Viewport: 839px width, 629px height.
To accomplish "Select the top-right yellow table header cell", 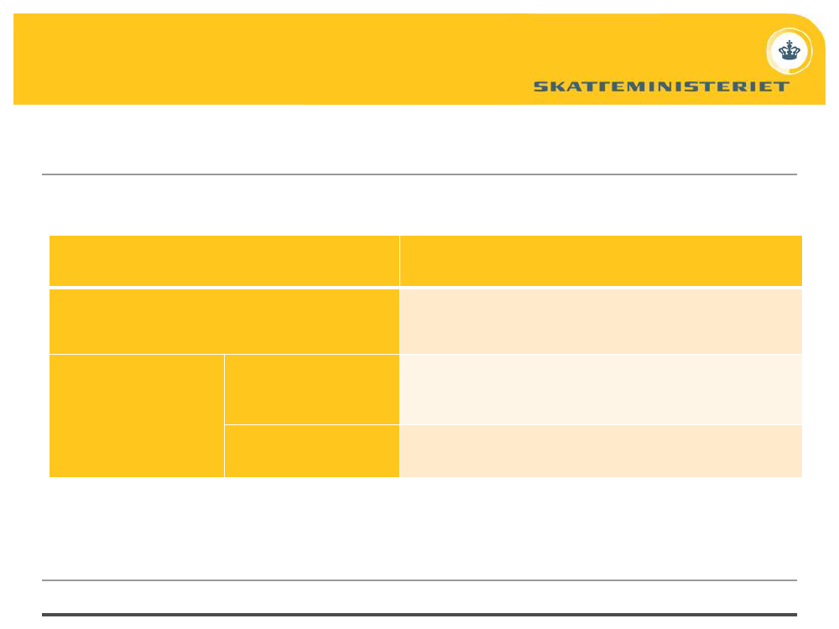I will (x=601, y=261).
